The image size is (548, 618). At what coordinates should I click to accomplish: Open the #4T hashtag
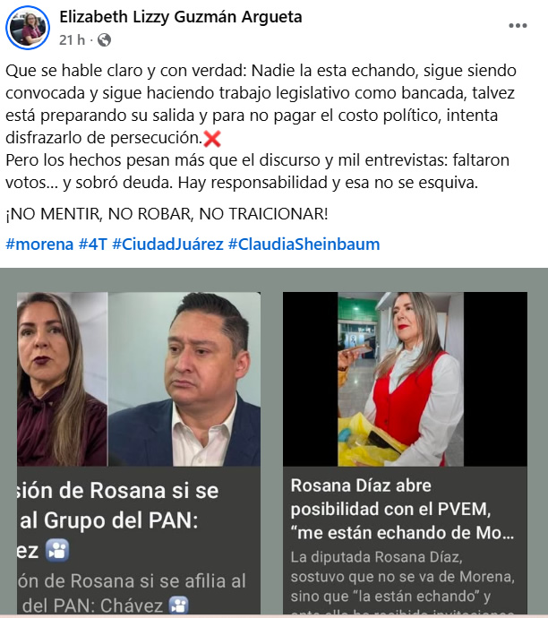point(93,245)
